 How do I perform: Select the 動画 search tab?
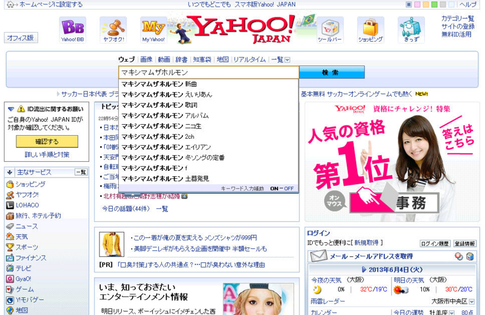[164, 59]
